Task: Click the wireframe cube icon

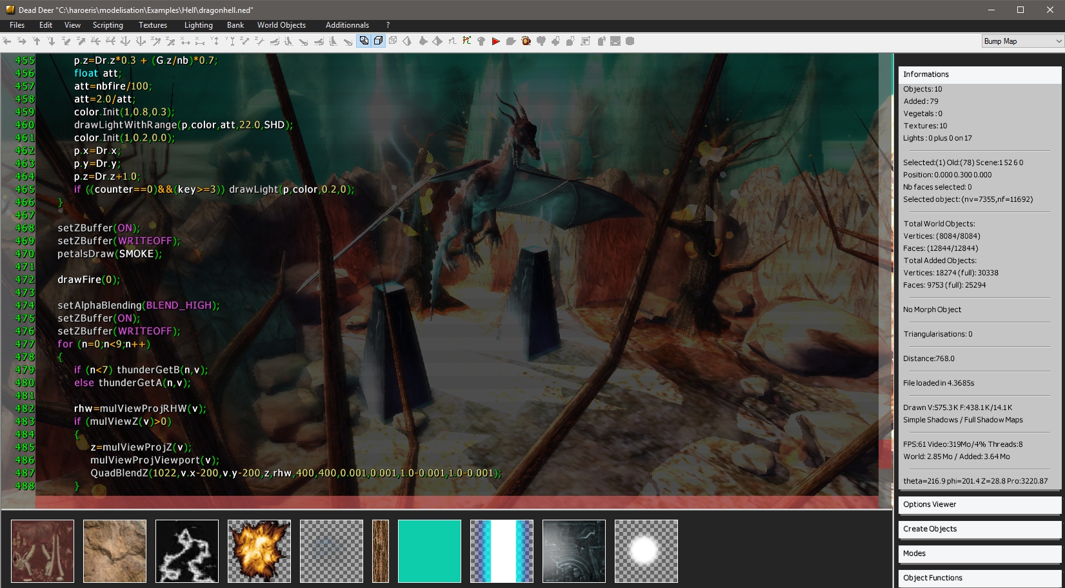Action: coord(393,41)
